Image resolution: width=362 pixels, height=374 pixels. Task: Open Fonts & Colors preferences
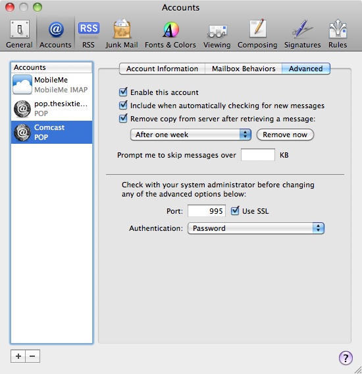(170, 34)
